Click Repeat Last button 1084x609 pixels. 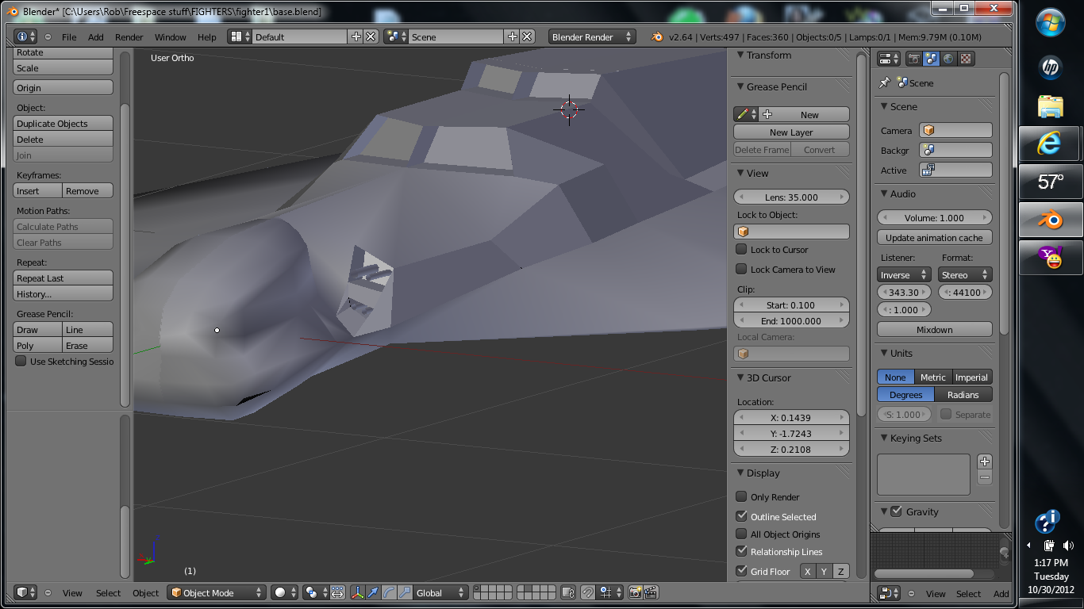63,278
